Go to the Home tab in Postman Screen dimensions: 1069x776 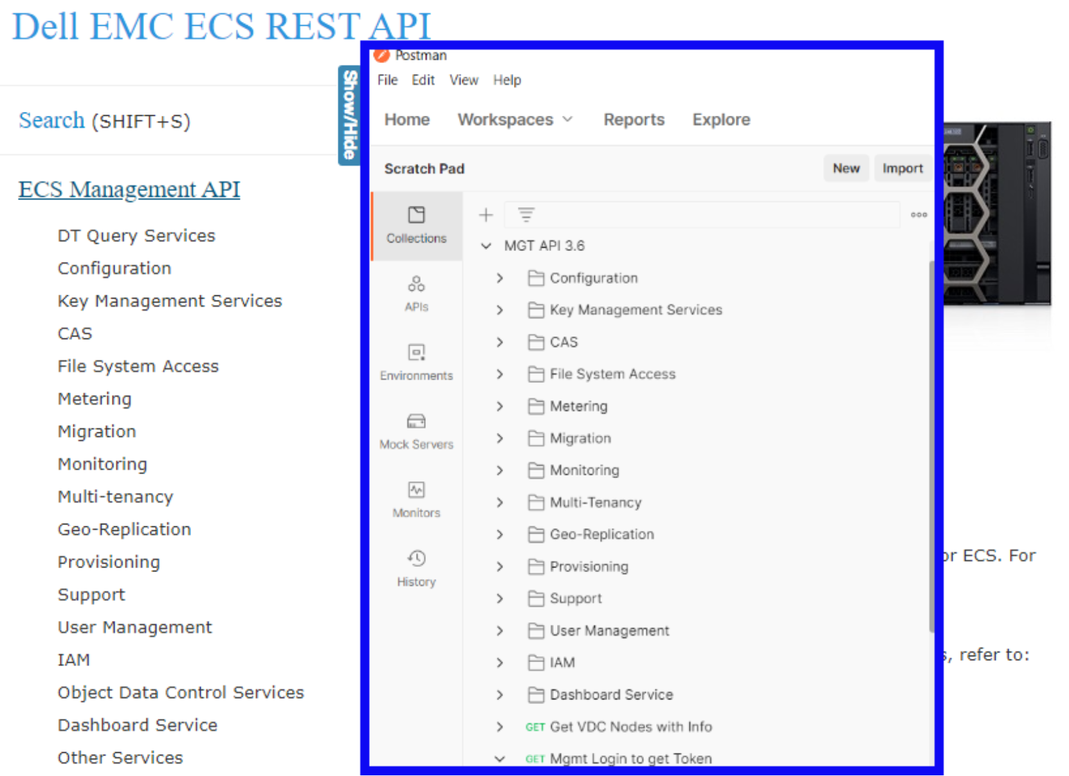tap(407, 120)
